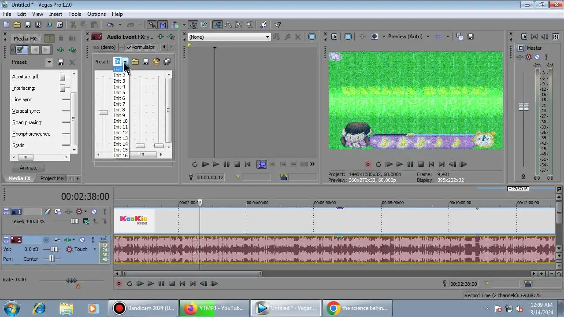Screen dimensions: 564x317
Task: Open the mixer properties icon
Action: pyautogui.click(x=524, y=37)
